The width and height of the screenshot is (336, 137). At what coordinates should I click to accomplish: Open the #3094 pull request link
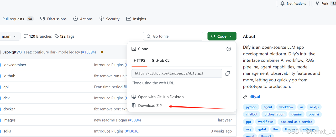pyautogui.click(x=134, y=120)
